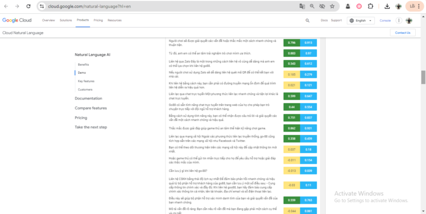Open the three-dot menu beside Console
This screenshot has width=426, height=214.
click(x=398, y=20)
